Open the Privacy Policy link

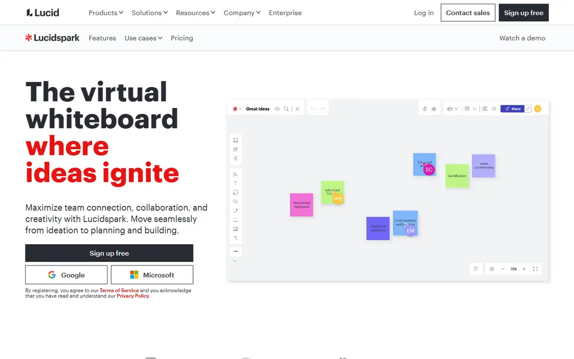coord(133,296)
